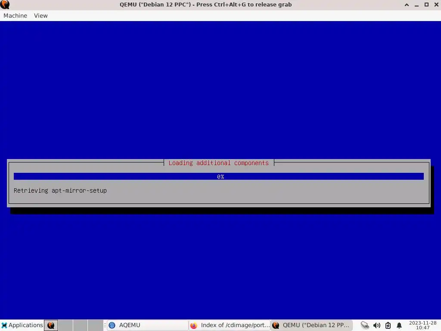This screenshot has height=331, width=441.
Task: Close the QEMU window
Action: [x=436, y=5]
